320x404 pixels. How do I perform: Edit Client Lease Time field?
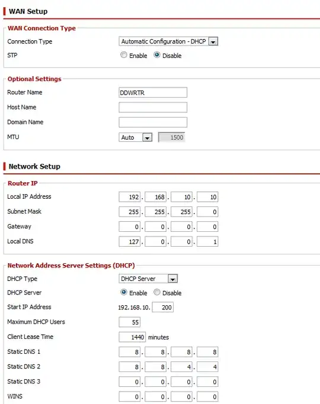click(132, 337)
